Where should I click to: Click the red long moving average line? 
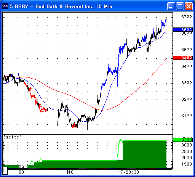(140, 88)
